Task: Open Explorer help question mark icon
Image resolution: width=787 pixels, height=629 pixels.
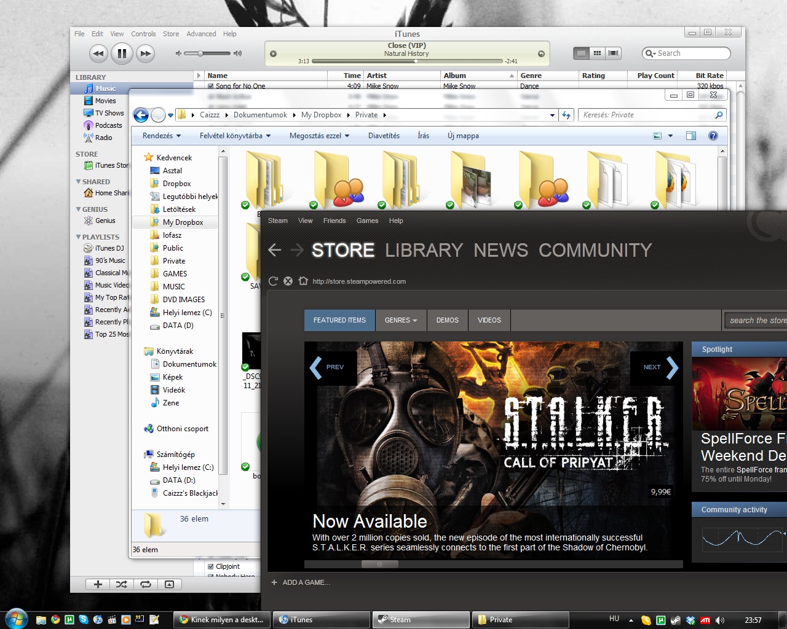Action: click(713, 136)
